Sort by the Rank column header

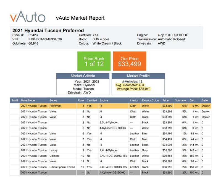(81, 100)
